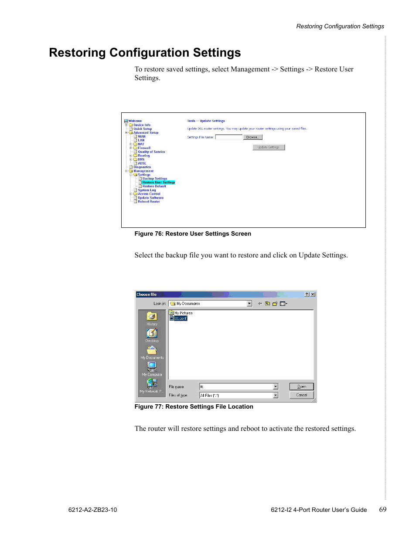Viewport: 416px width, 538px height.
Task: Click the Settings File Name input field
Action: coord(228,137)
